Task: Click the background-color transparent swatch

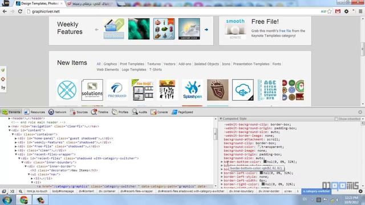Action: pyautogui.click(x=259, y=147)
